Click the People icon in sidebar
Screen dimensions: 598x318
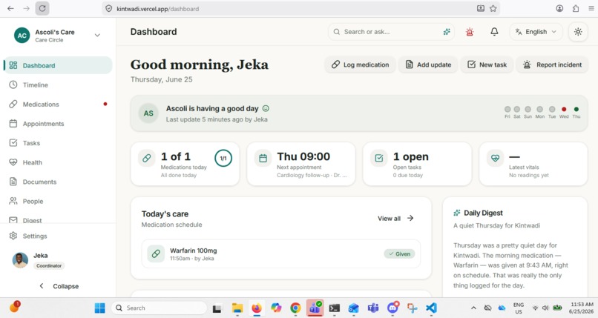(x=13, y=201)
